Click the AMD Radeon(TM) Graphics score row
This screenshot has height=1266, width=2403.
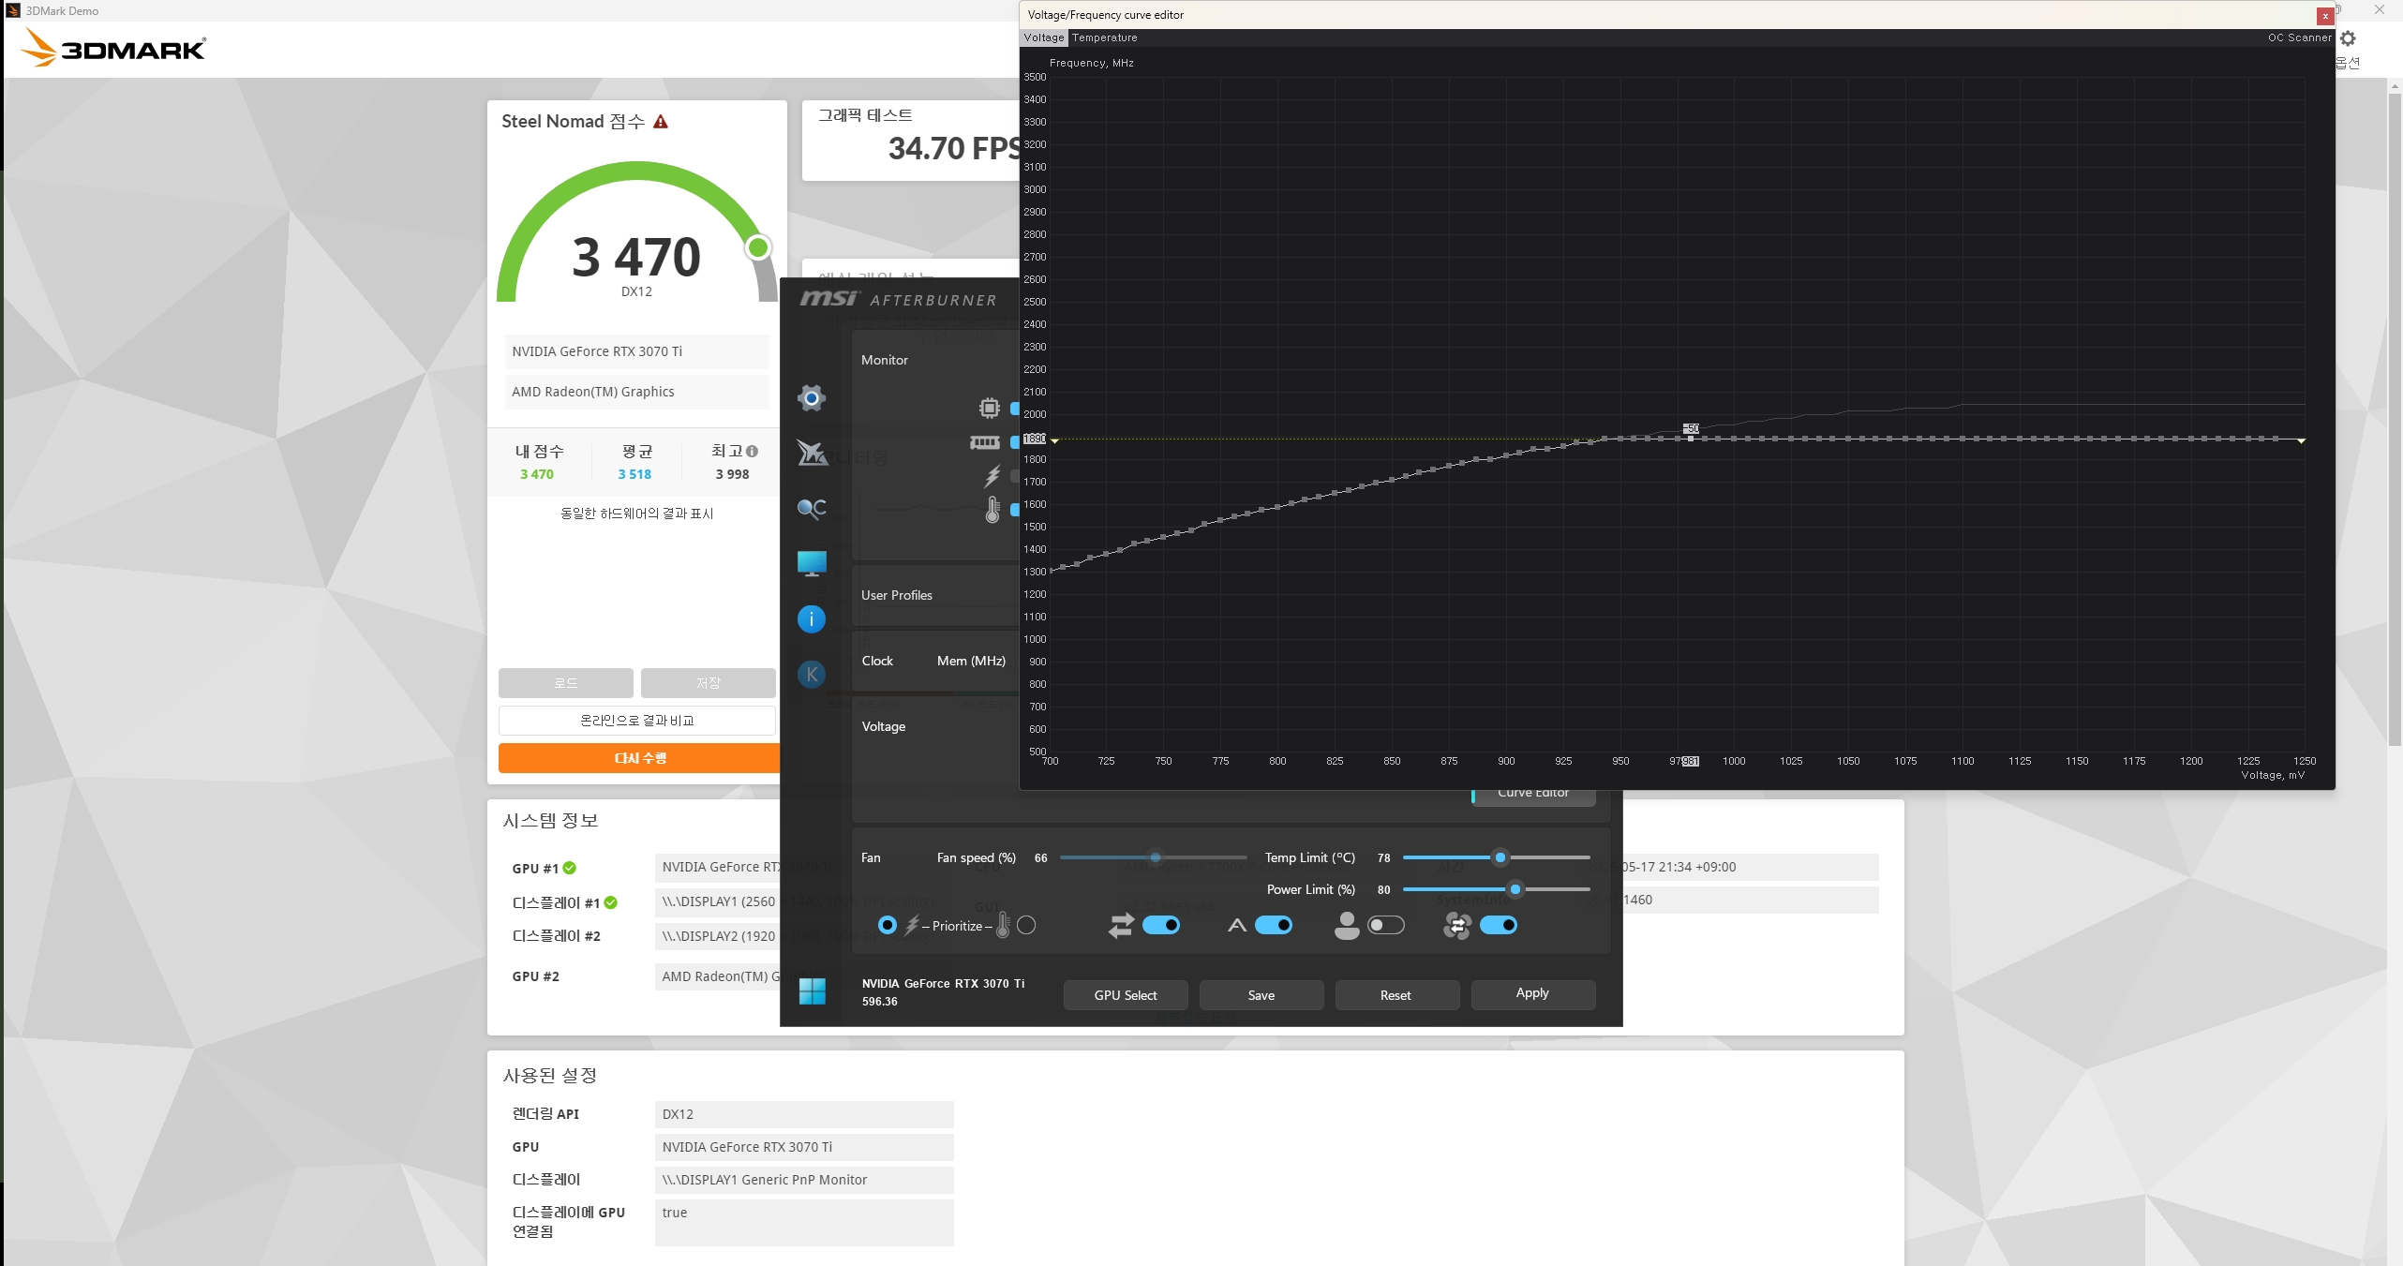pyautogui.click(x=637, y=392)
